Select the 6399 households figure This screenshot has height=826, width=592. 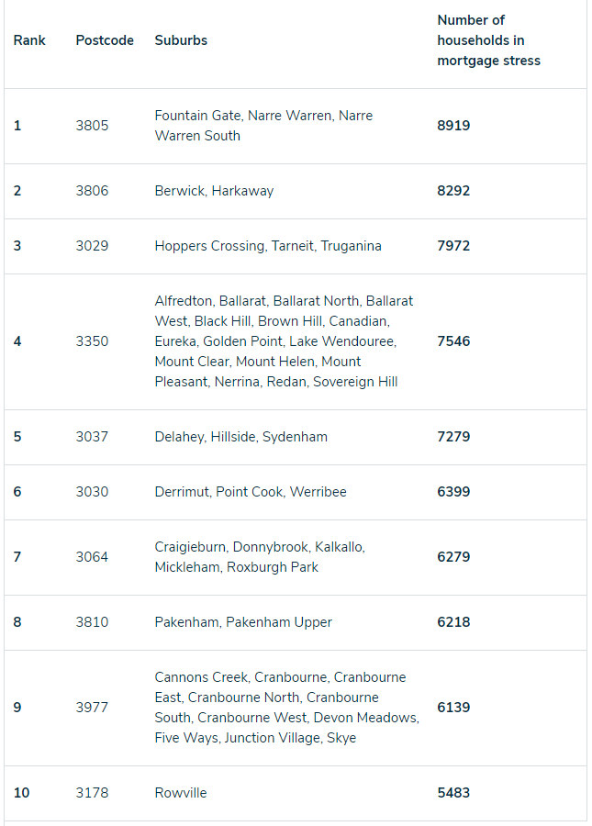coord(453,492)
